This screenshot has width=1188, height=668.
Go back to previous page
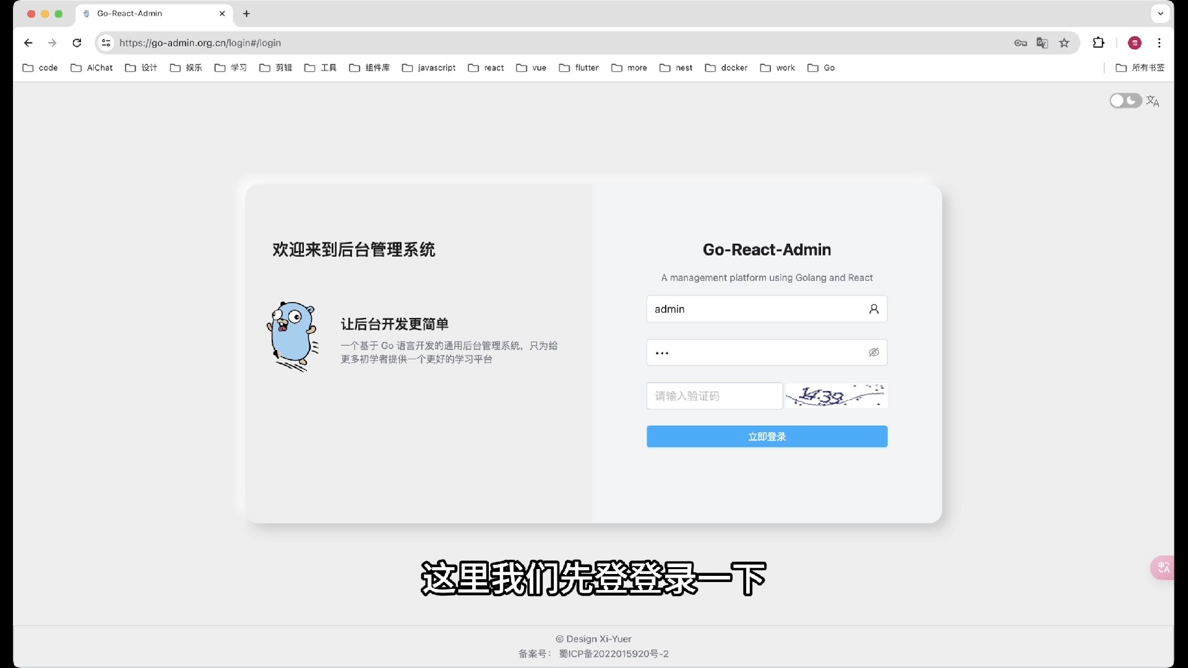pos(28,43)
